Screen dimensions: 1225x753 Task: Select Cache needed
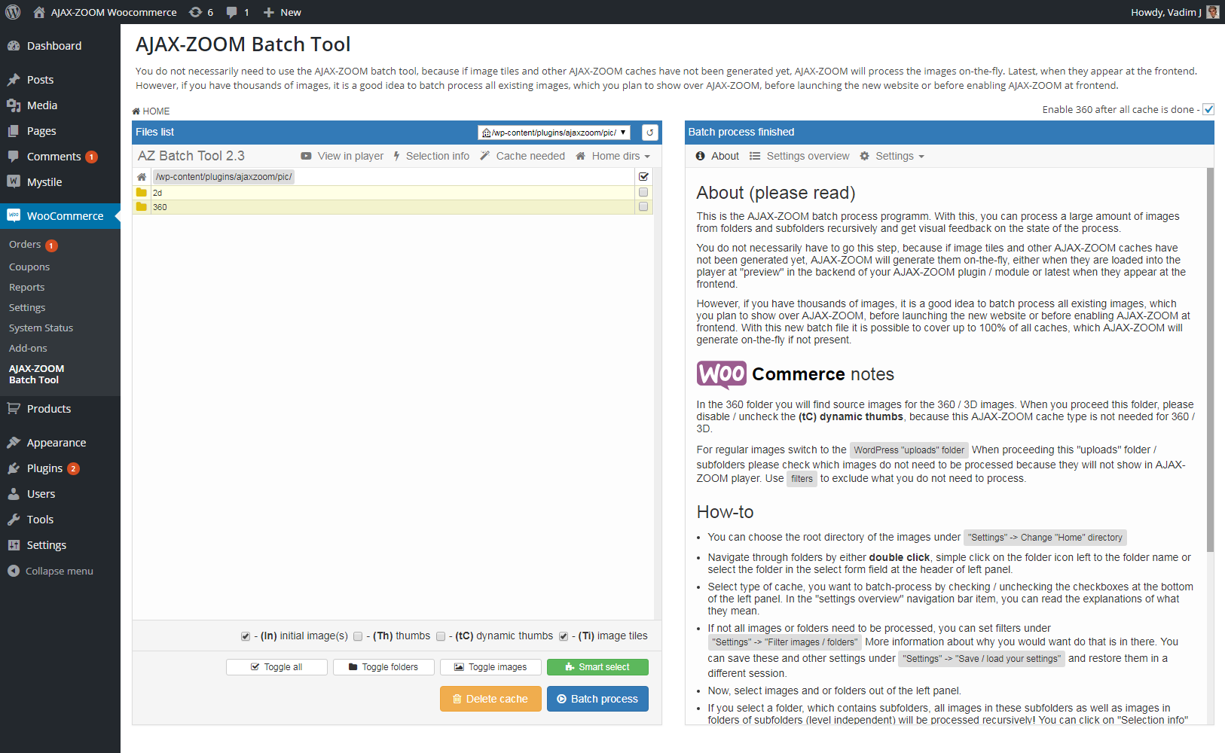tap(522, 156)
